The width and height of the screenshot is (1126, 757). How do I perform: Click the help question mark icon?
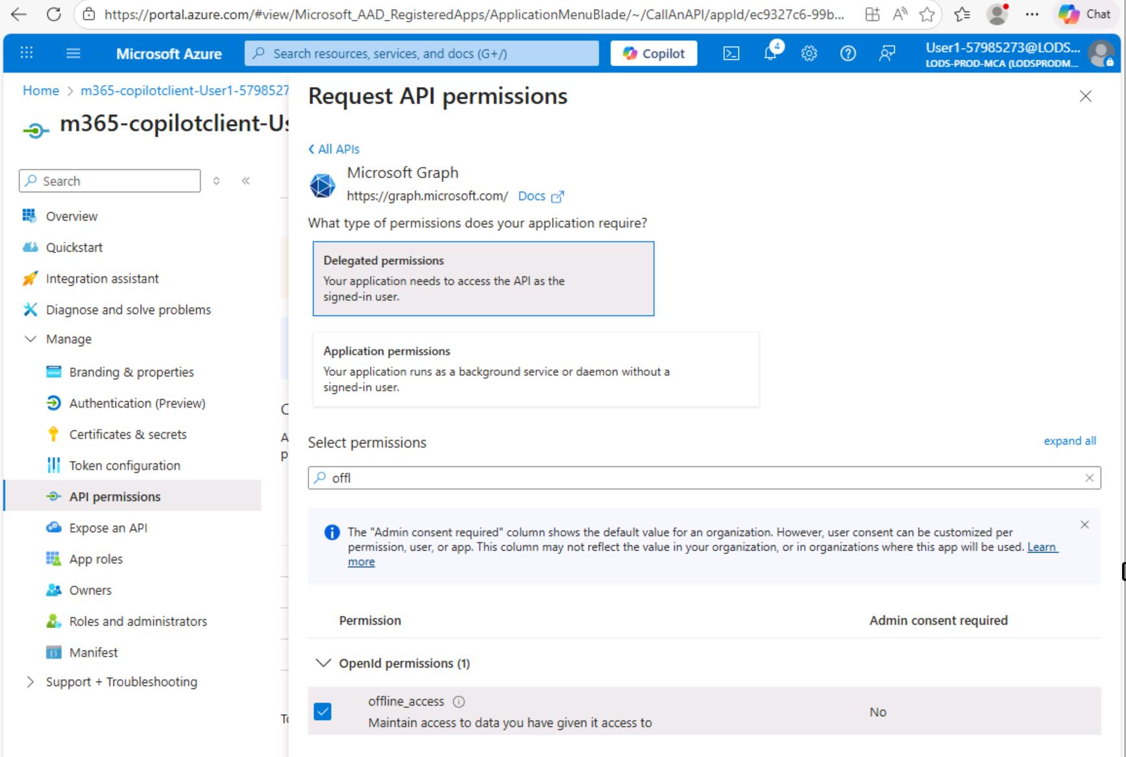coord(848,54)
